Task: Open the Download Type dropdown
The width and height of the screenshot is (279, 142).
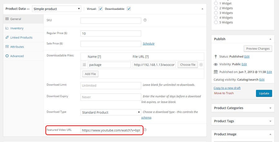Action: (111, 112)
